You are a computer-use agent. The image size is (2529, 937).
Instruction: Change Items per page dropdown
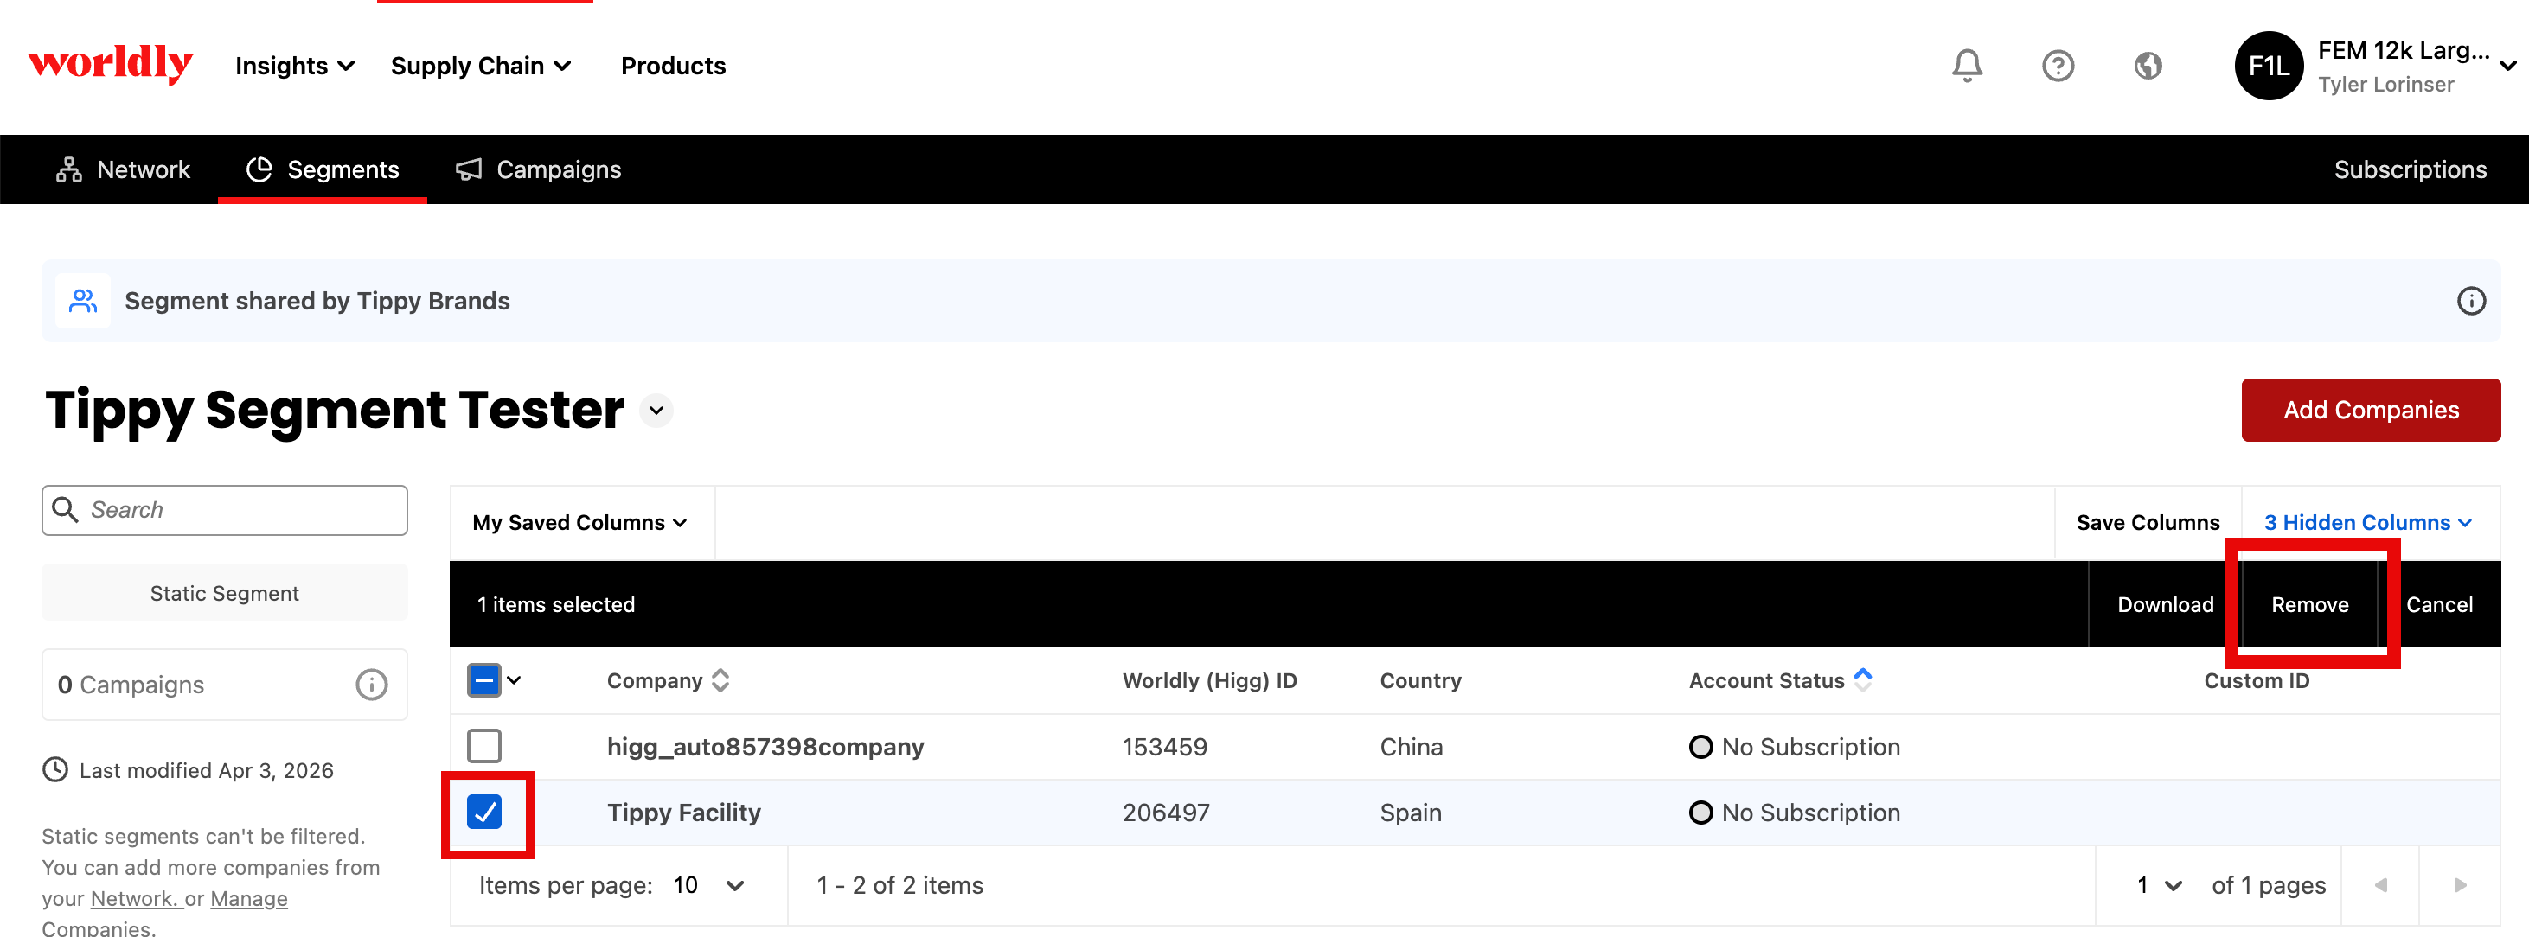click(709, 885)
